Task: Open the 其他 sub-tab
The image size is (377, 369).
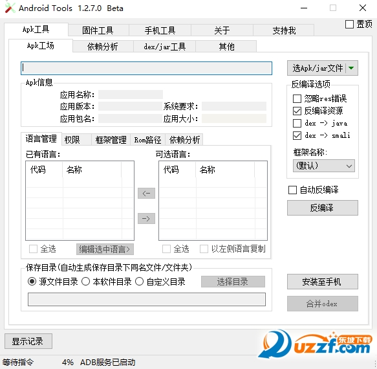Action: (226, 47)
